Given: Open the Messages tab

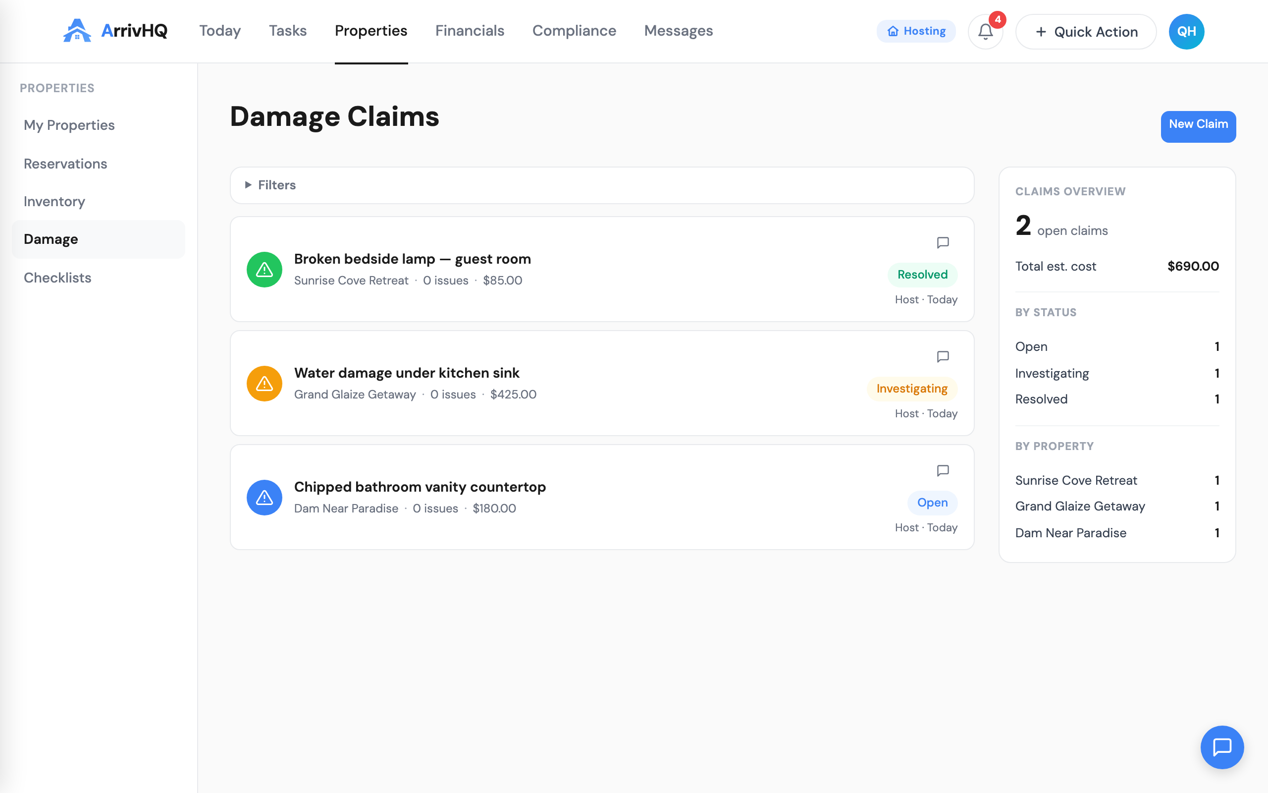Looking at the screenshot, I should [x=679, y=31].
